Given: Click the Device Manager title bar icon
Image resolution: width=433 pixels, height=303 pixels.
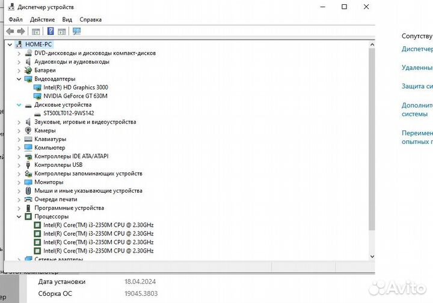Looking at the screenshot, I should [11, 7].
